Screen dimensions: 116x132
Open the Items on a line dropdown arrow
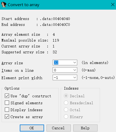[75, 70]
